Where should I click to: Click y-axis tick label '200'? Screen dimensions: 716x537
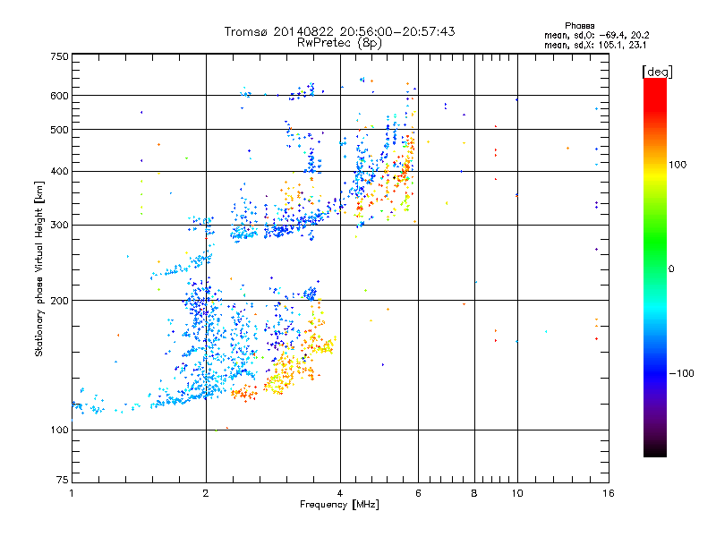pyautogui.click(x=60, y=301)
